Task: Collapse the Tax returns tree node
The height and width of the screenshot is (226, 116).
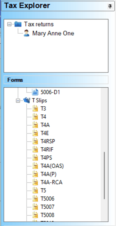Action: tap(9, 24)
